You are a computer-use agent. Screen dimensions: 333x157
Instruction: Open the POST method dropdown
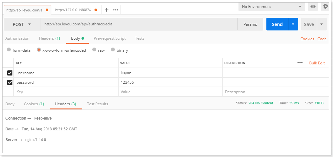22,24
